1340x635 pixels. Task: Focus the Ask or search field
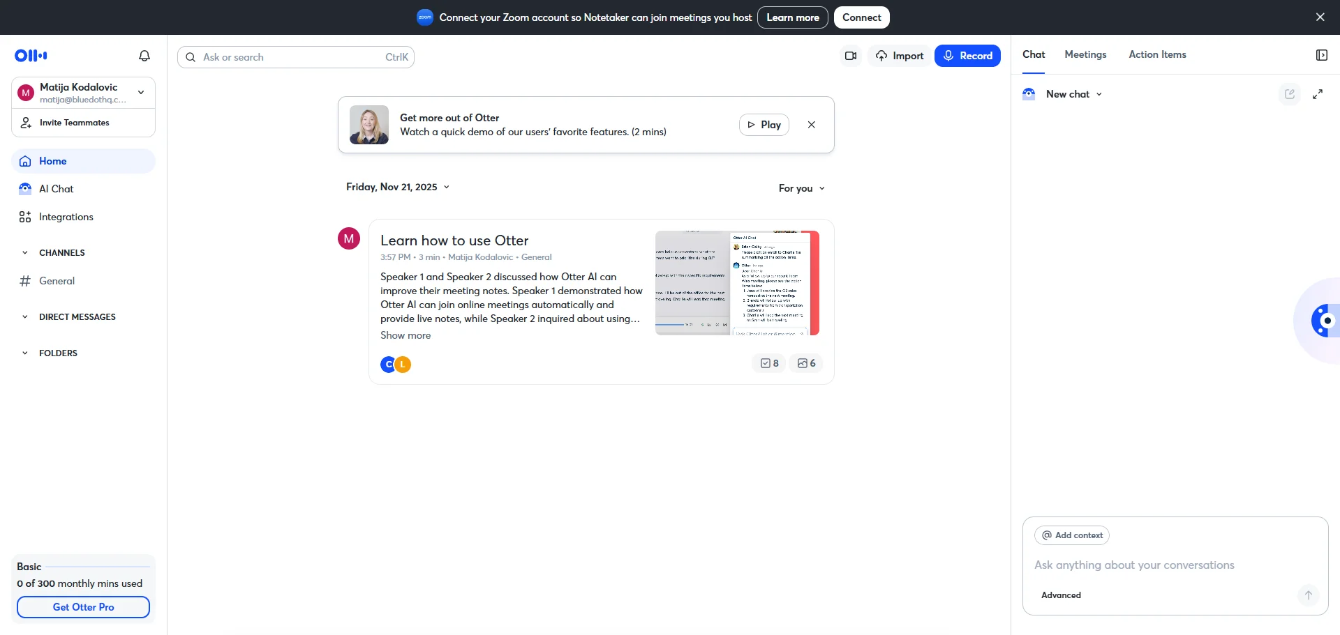click(x=296, y=57)
